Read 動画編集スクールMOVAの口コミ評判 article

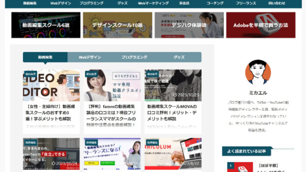click(172, 113)
